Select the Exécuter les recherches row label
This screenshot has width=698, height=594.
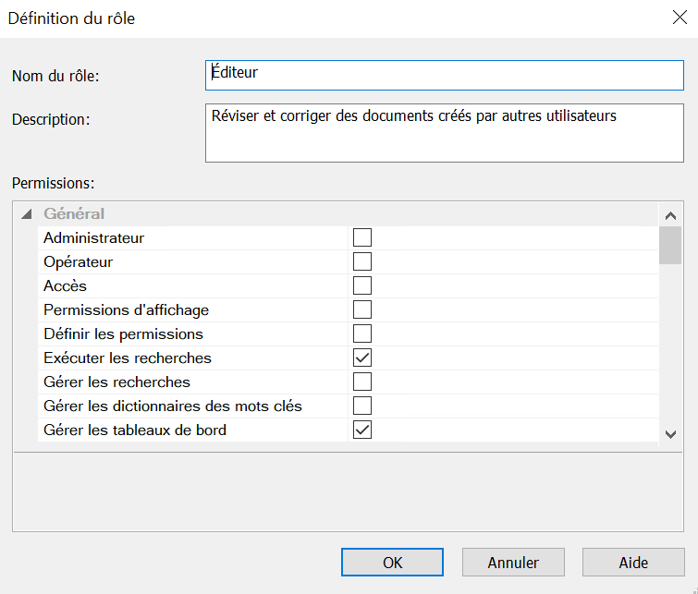(128, 358)
